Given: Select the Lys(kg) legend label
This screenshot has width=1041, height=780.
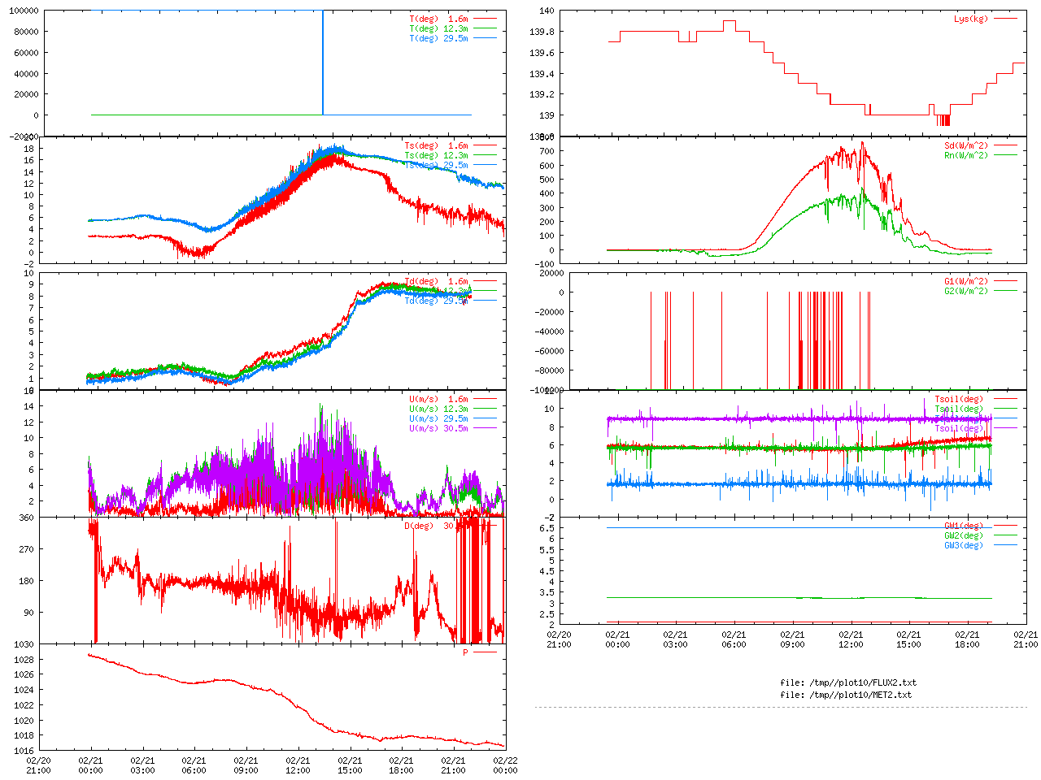Looking at the screenshot, I should point(971,19).
